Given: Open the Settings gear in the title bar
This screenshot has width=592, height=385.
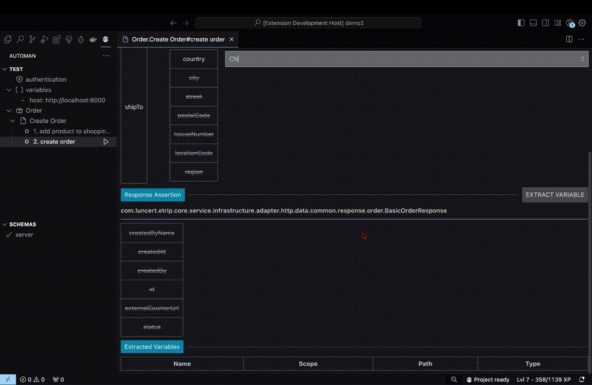Looking at the screenshot, I should [582, 23].
